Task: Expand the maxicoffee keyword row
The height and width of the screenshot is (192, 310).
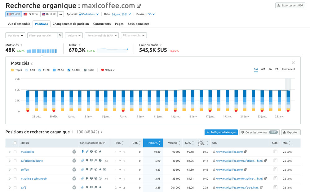Action: 10,152
